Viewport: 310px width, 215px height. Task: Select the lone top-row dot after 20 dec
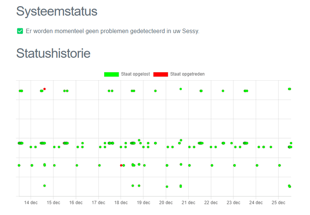point(181,89)
